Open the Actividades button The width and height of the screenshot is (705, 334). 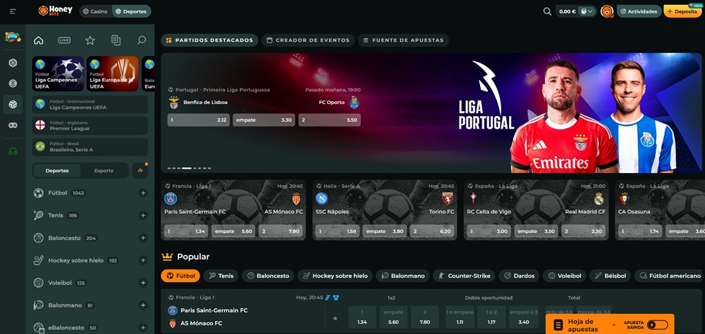tap(639, 11)
